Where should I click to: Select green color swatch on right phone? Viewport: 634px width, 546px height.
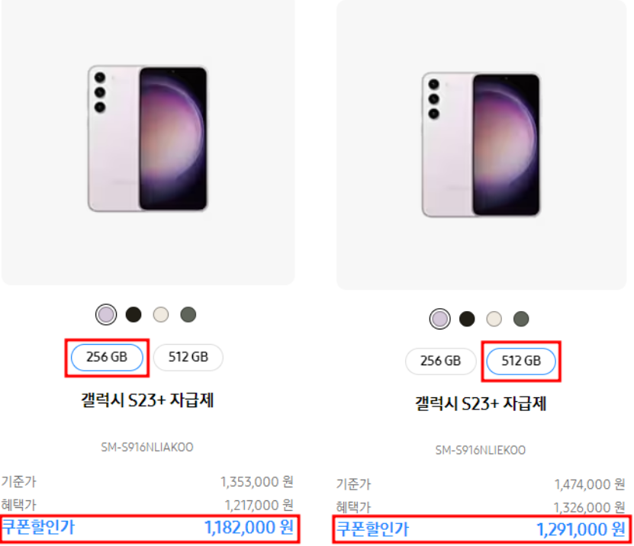[521, 319]
